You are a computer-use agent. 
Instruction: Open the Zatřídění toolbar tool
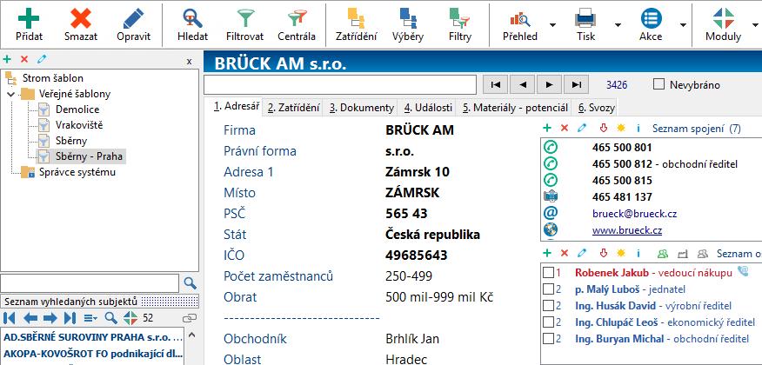(x=357, y=24)
